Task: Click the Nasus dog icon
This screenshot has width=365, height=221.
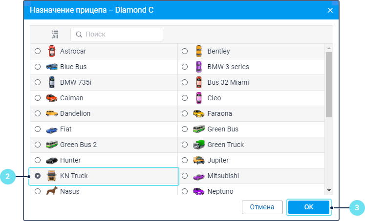Action: tap(51, 191)
